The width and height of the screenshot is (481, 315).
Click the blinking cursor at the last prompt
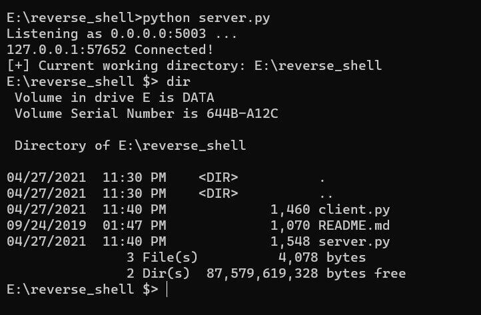click(x=168, y=290)
